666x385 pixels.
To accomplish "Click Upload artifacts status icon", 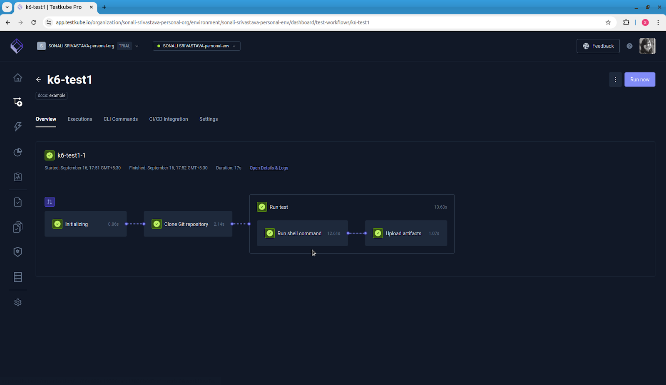I will click(378, 233).
